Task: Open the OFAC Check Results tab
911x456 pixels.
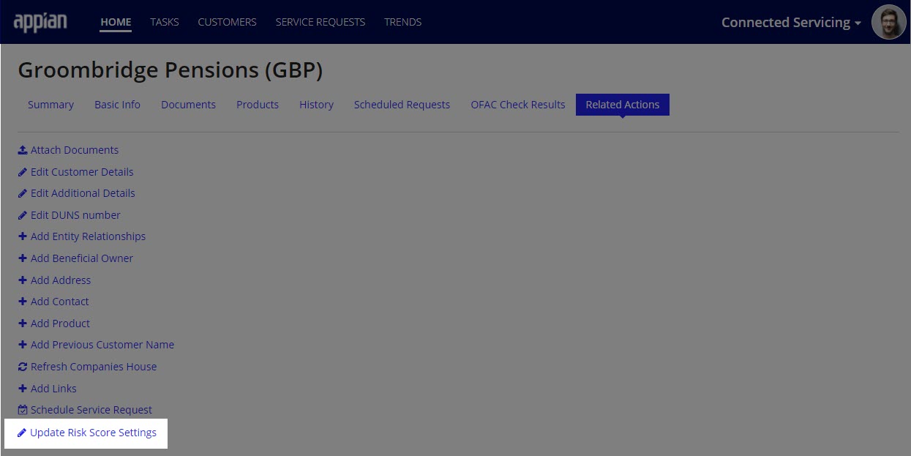Action: pos(517,105)
